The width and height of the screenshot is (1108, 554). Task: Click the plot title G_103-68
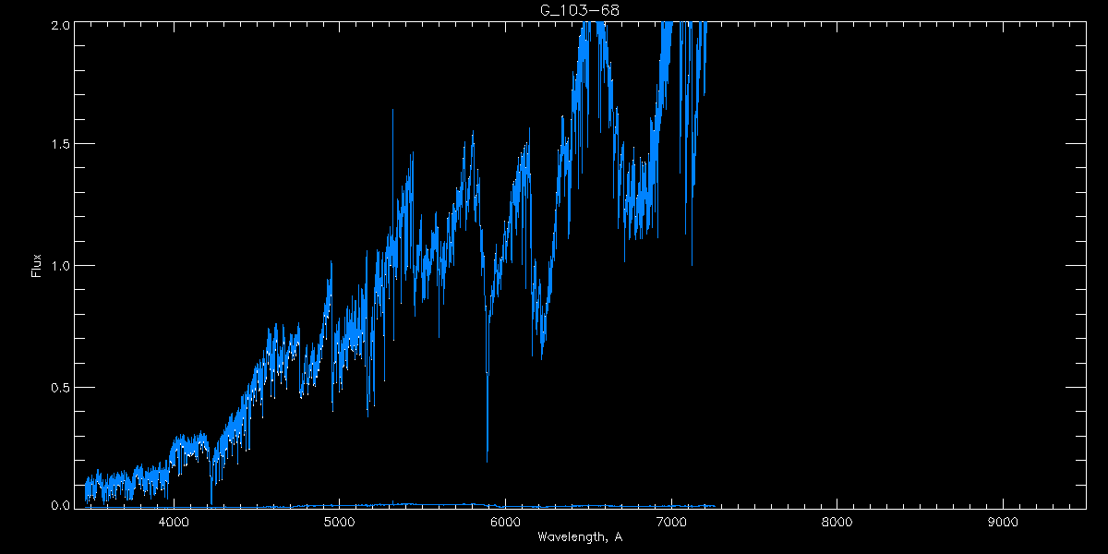(579, 10)
